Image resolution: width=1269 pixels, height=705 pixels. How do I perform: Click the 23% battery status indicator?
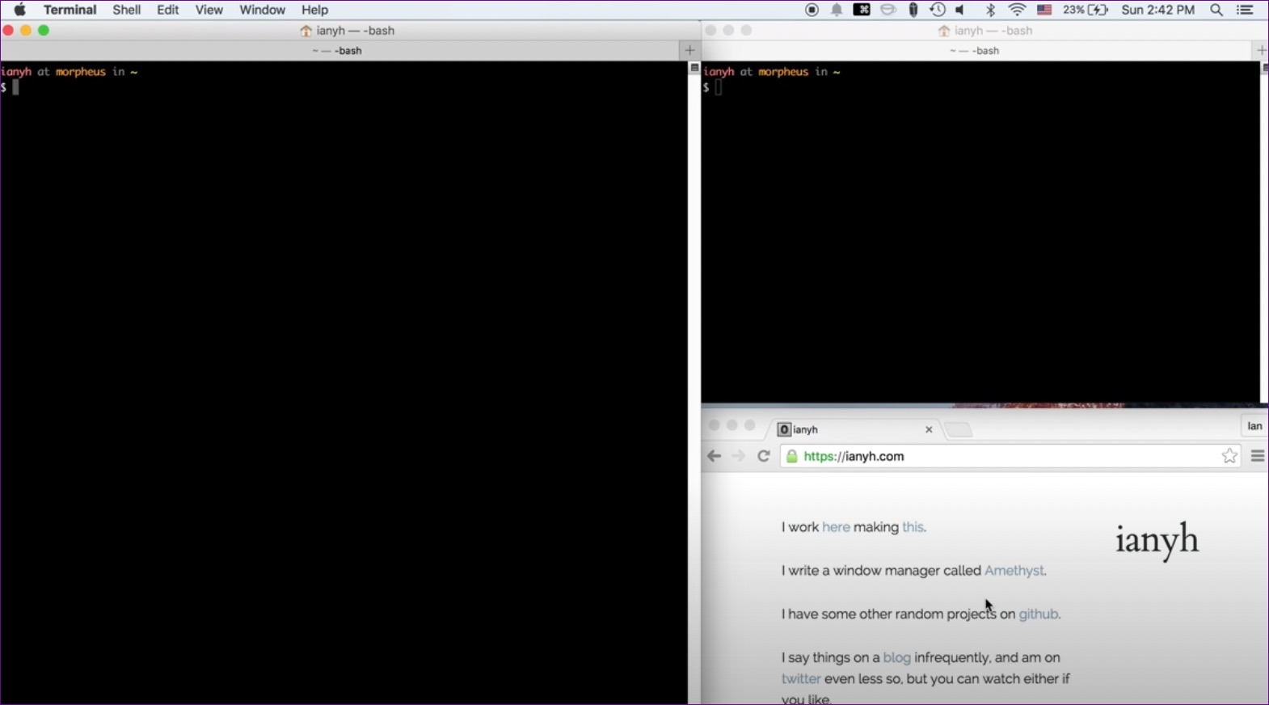[1086, 10]
